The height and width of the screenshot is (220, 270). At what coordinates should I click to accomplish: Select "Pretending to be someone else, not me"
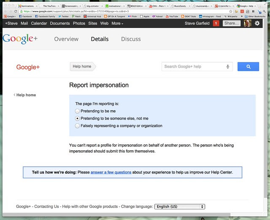pyautogui.click(x=77, y=119)
